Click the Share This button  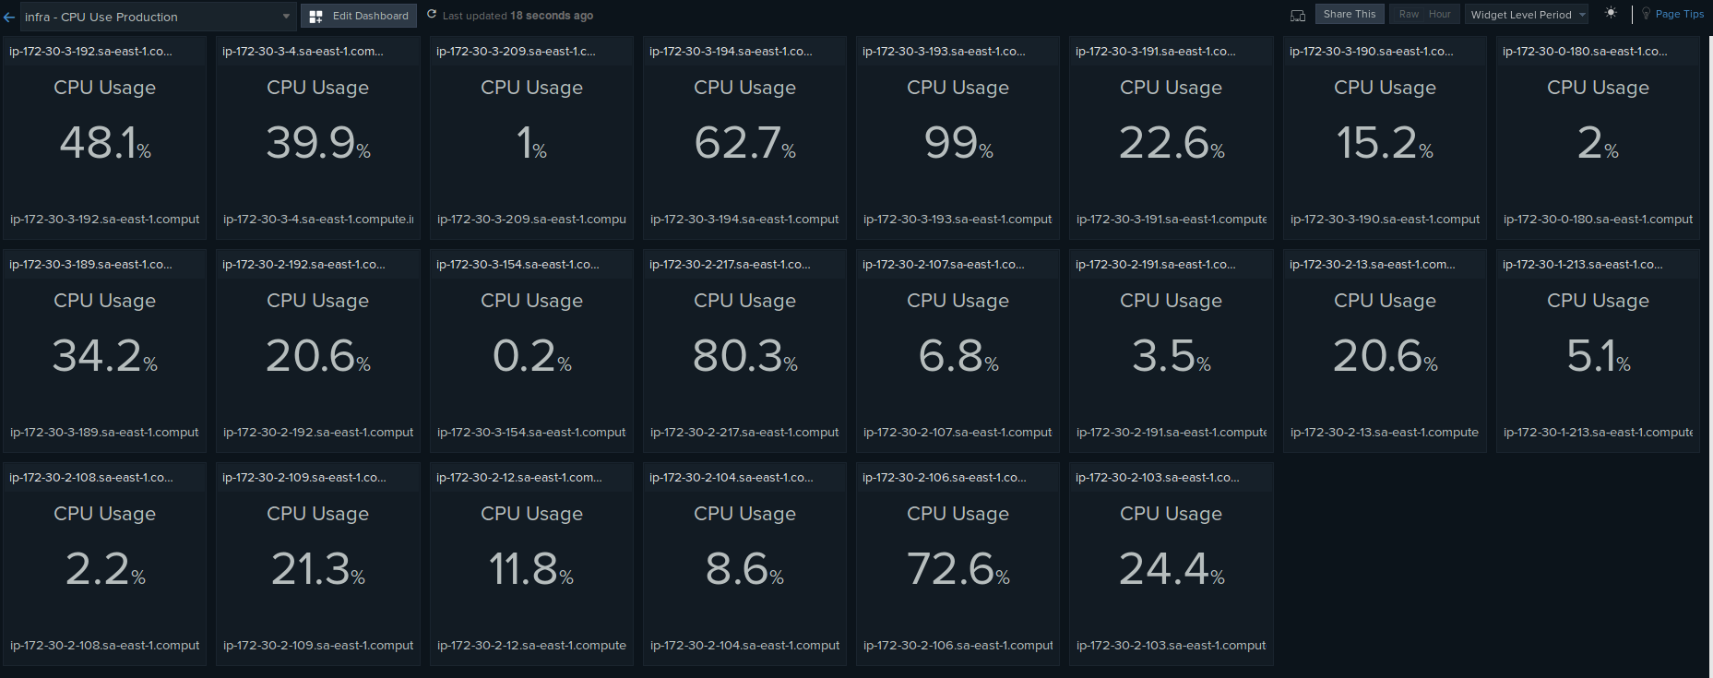click(1349, 15)
